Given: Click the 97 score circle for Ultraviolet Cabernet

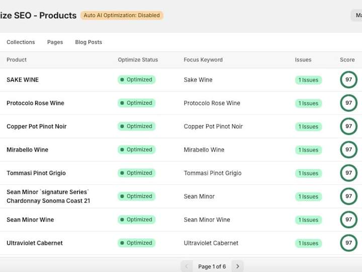Looking at the screenshot, I should coord(348,243).
